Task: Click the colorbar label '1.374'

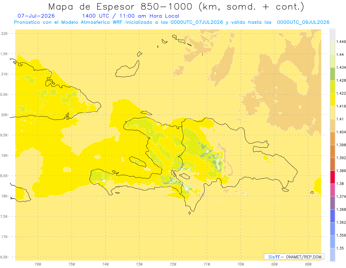Action: point(341,196)
